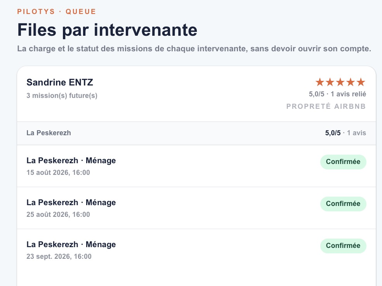Open Sandrine ENTZ intervenante name

tap(60, 82)
